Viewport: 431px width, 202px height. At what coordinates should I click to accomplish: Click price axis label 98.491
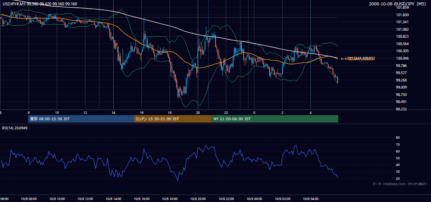click(x=402, y=102)
